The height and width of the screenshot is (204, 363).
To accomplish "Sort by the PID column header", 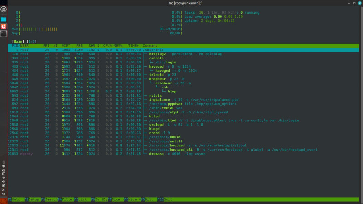I will pyautogui.click(x=16, y=46).
